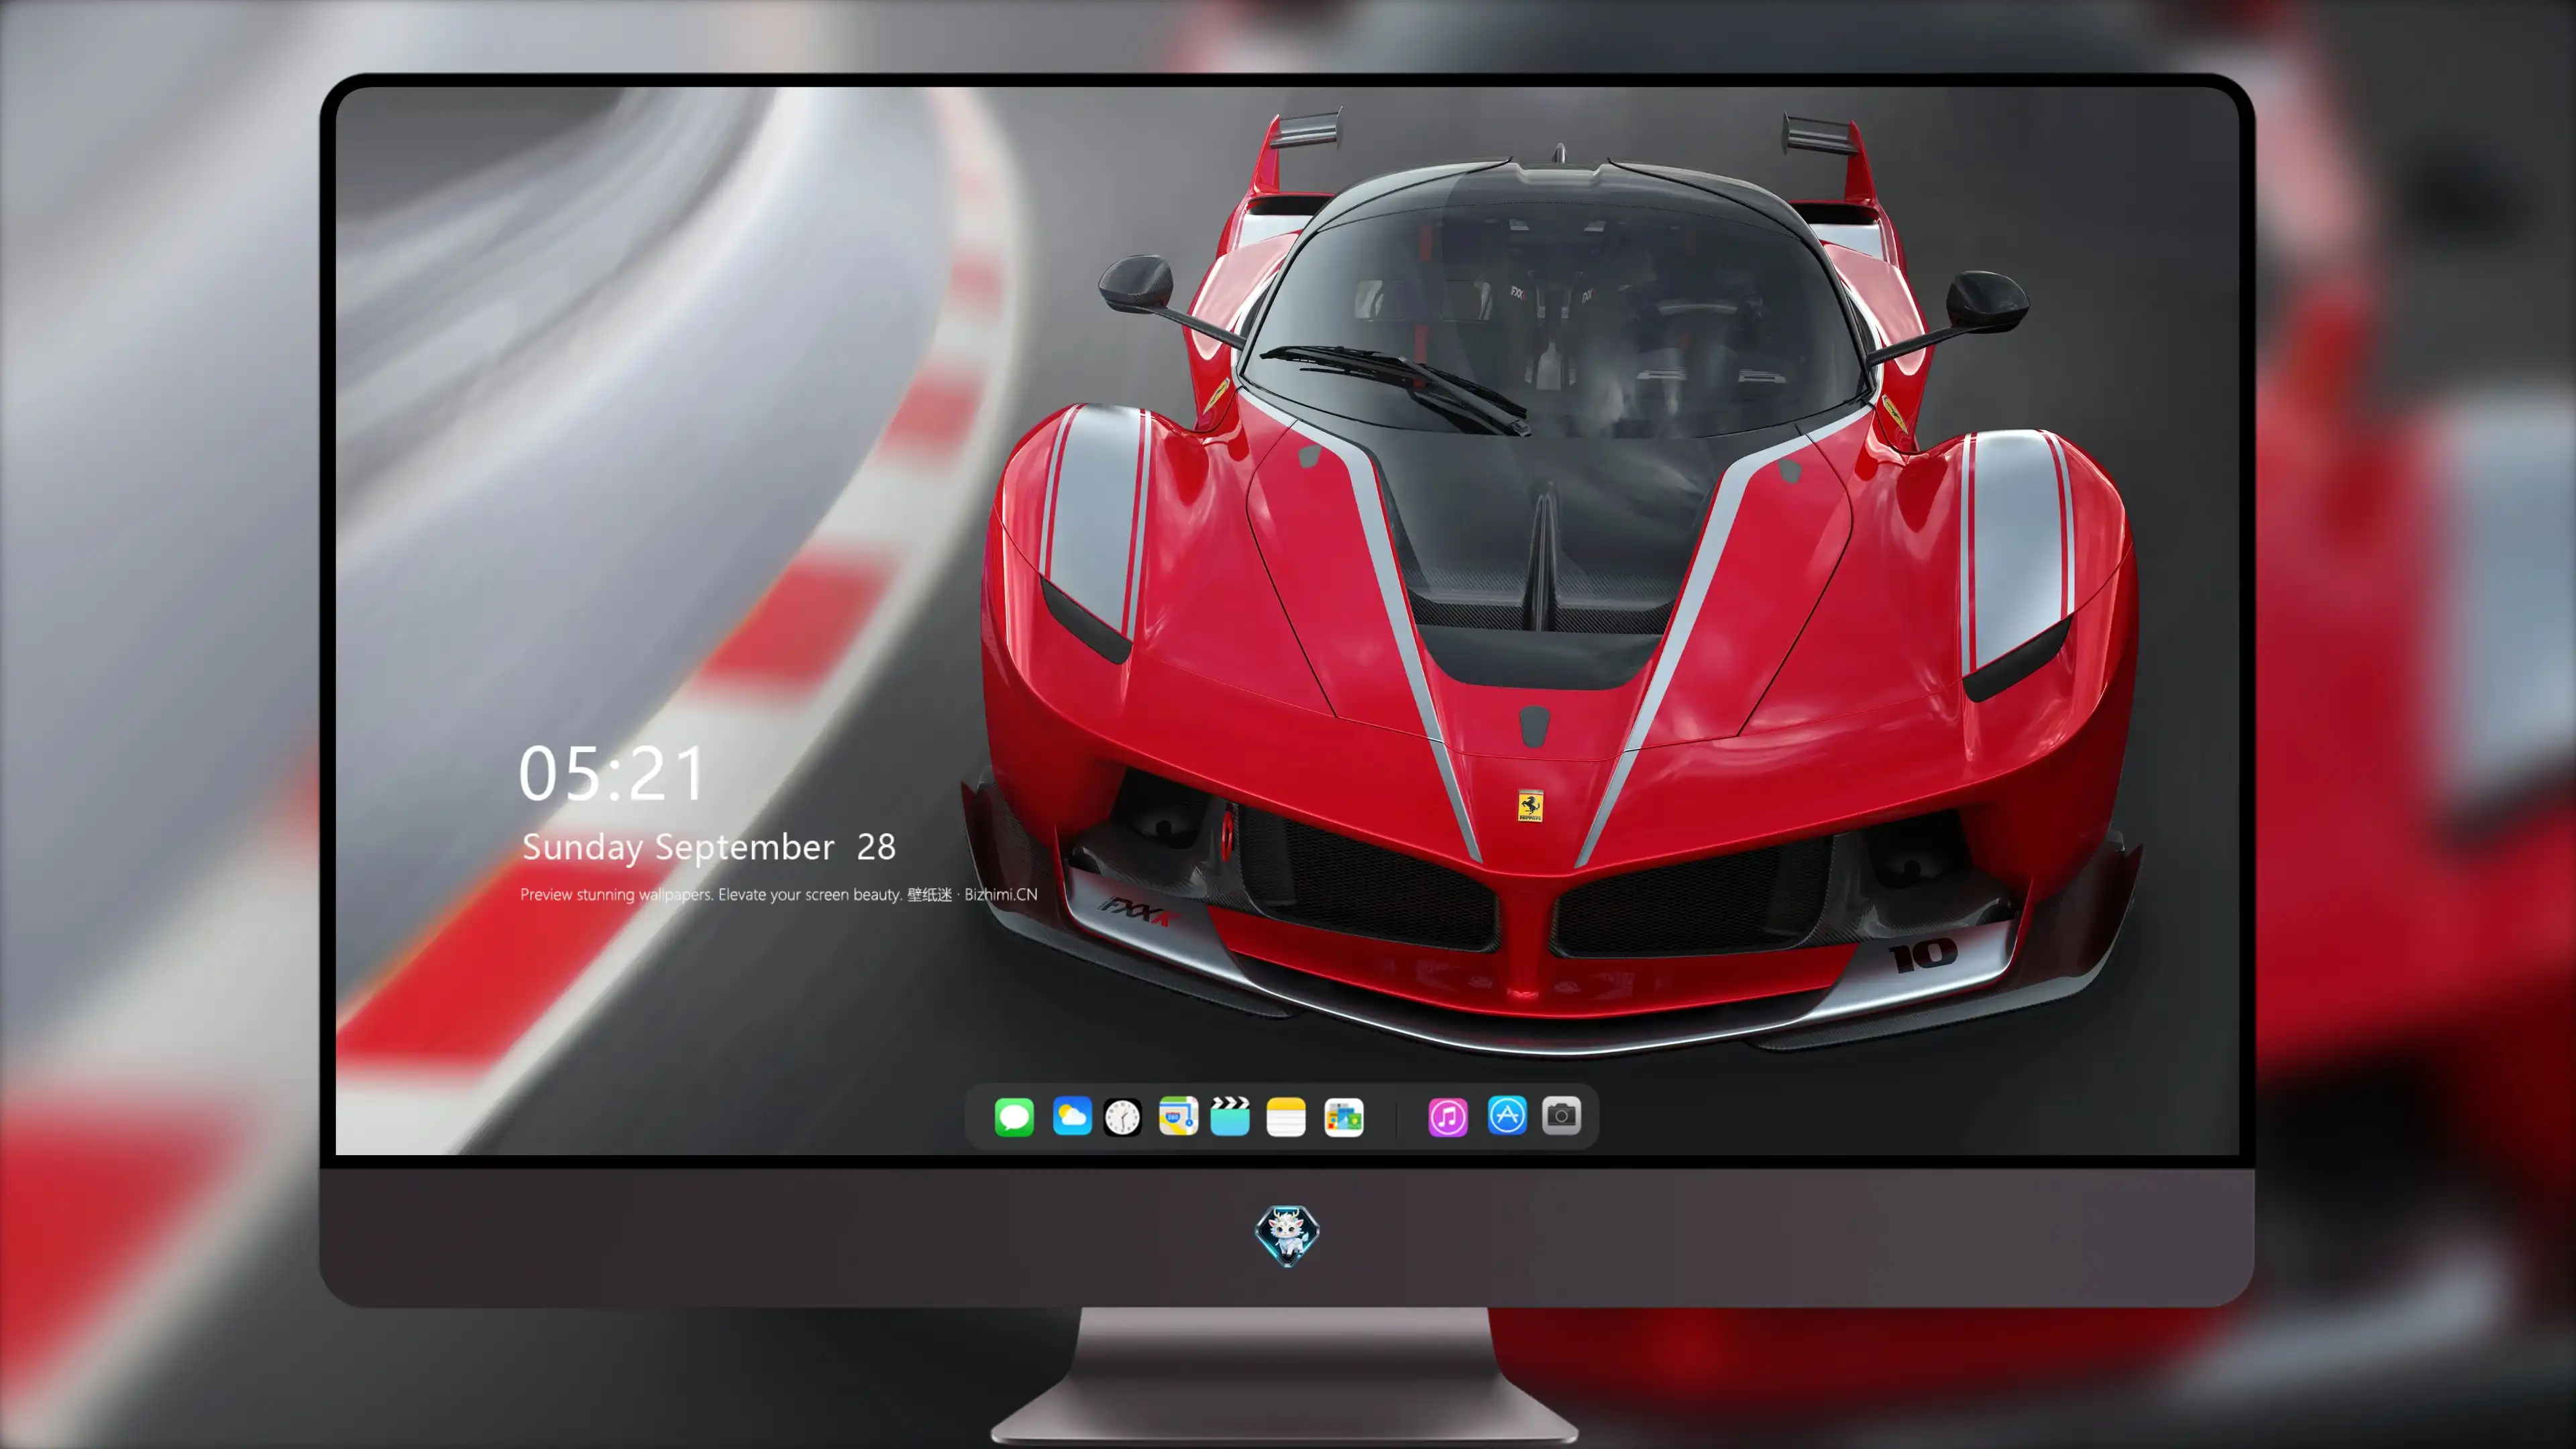
Task: Open the blue App Store in dock
Action: (x=1507, y=1115)
